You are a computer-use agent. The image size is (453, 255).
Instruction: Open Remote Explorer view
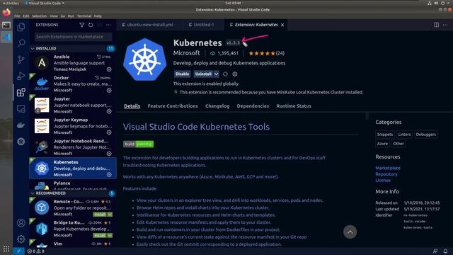21,108
